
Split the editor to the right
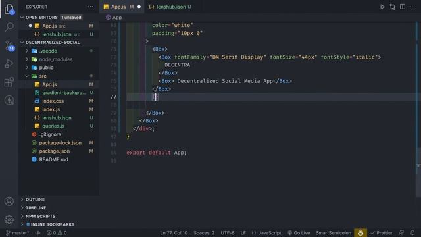click(402, 7)
